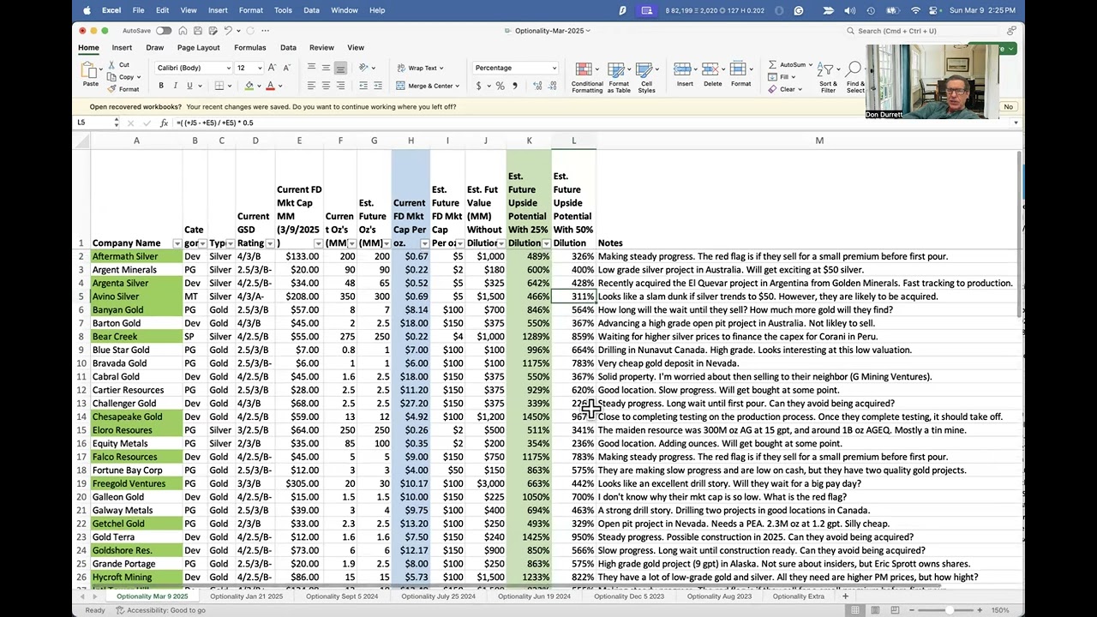Viewport: 1097px width, 617px height.
Task: Toggle italic formatting
Action: (175, 86)
